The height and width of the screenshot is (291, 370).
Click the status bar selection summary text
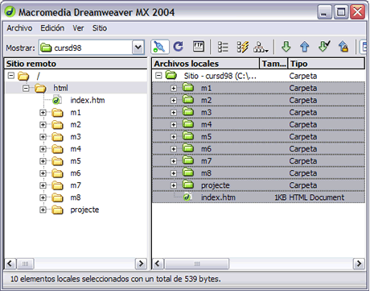click(x=116, y=279)
